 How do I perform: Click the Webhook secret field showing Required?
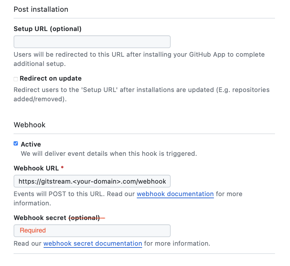(x=92, y=231)
